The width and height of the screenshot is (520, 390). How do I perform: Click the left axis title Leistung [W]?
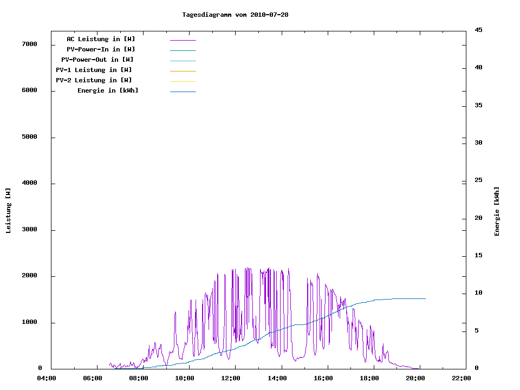(8, 211)
